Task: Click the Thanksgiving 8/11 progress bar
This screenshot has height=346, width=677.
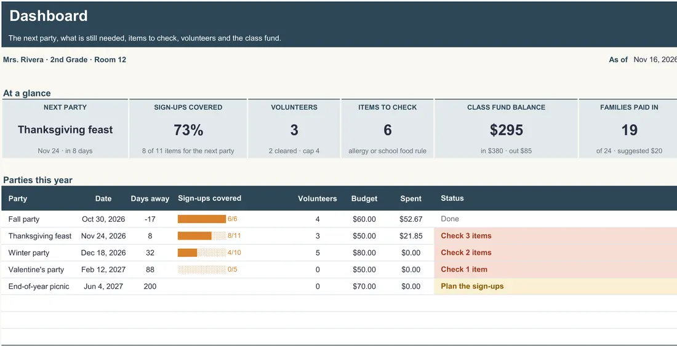Action: [202, 236]
